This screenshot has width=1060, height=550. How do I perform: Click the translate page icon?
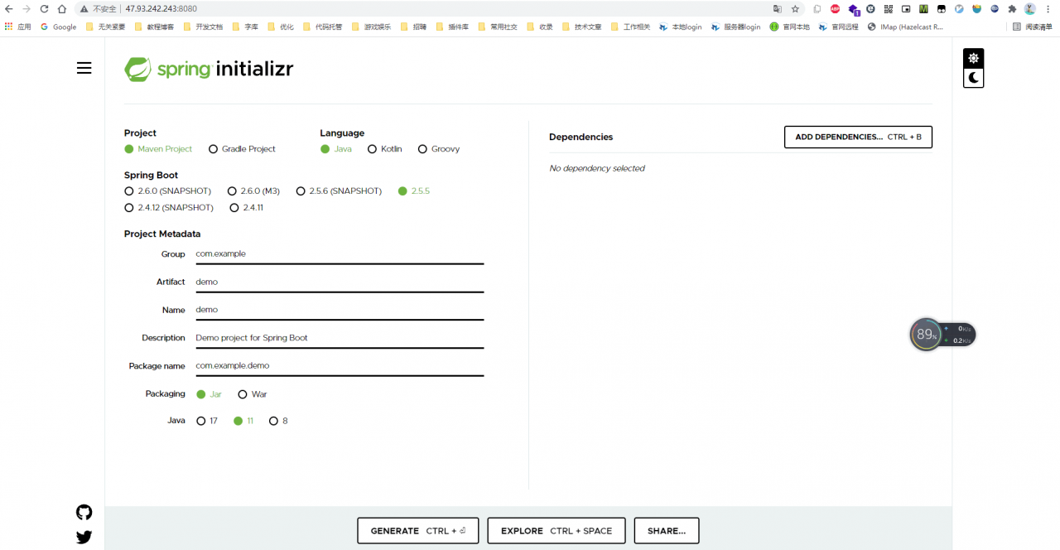coord(777,9)
